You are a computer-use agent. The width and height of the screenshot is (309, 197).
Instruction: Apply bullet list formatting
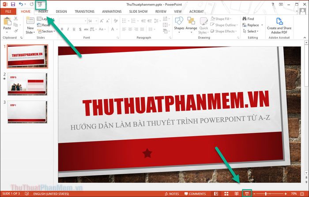coord(125,21)
